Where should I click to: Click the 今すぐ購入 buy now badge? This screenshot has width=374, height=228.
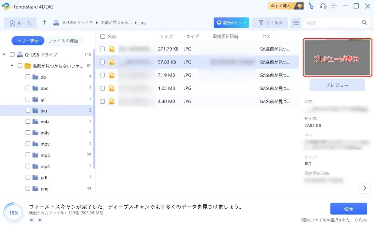coord(286,6)
